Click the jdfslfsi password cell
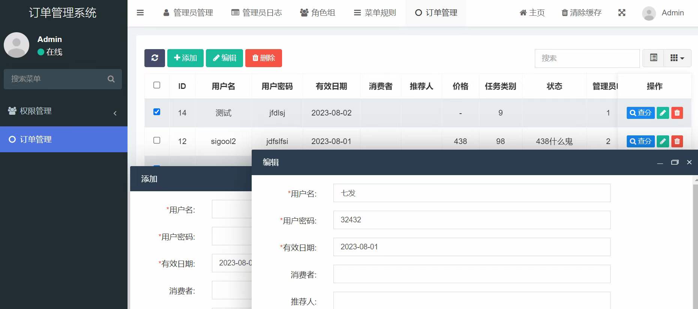Viewport: 698px width, 309px height. 277,141
